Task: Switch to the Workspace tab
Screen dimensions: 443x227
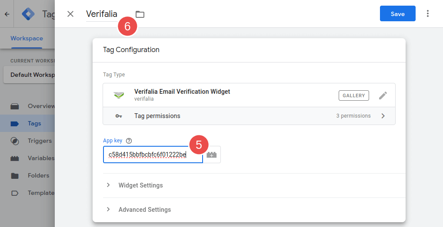Action: [x=27, y=38]
